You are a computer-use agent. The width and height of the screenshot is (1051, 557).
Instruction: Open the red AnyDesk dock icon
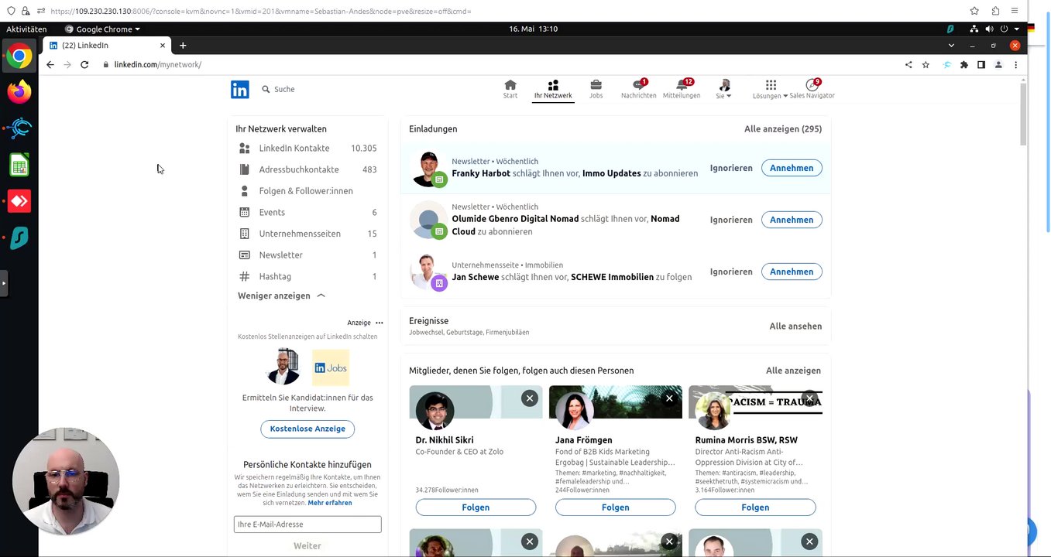pos(19,201)
